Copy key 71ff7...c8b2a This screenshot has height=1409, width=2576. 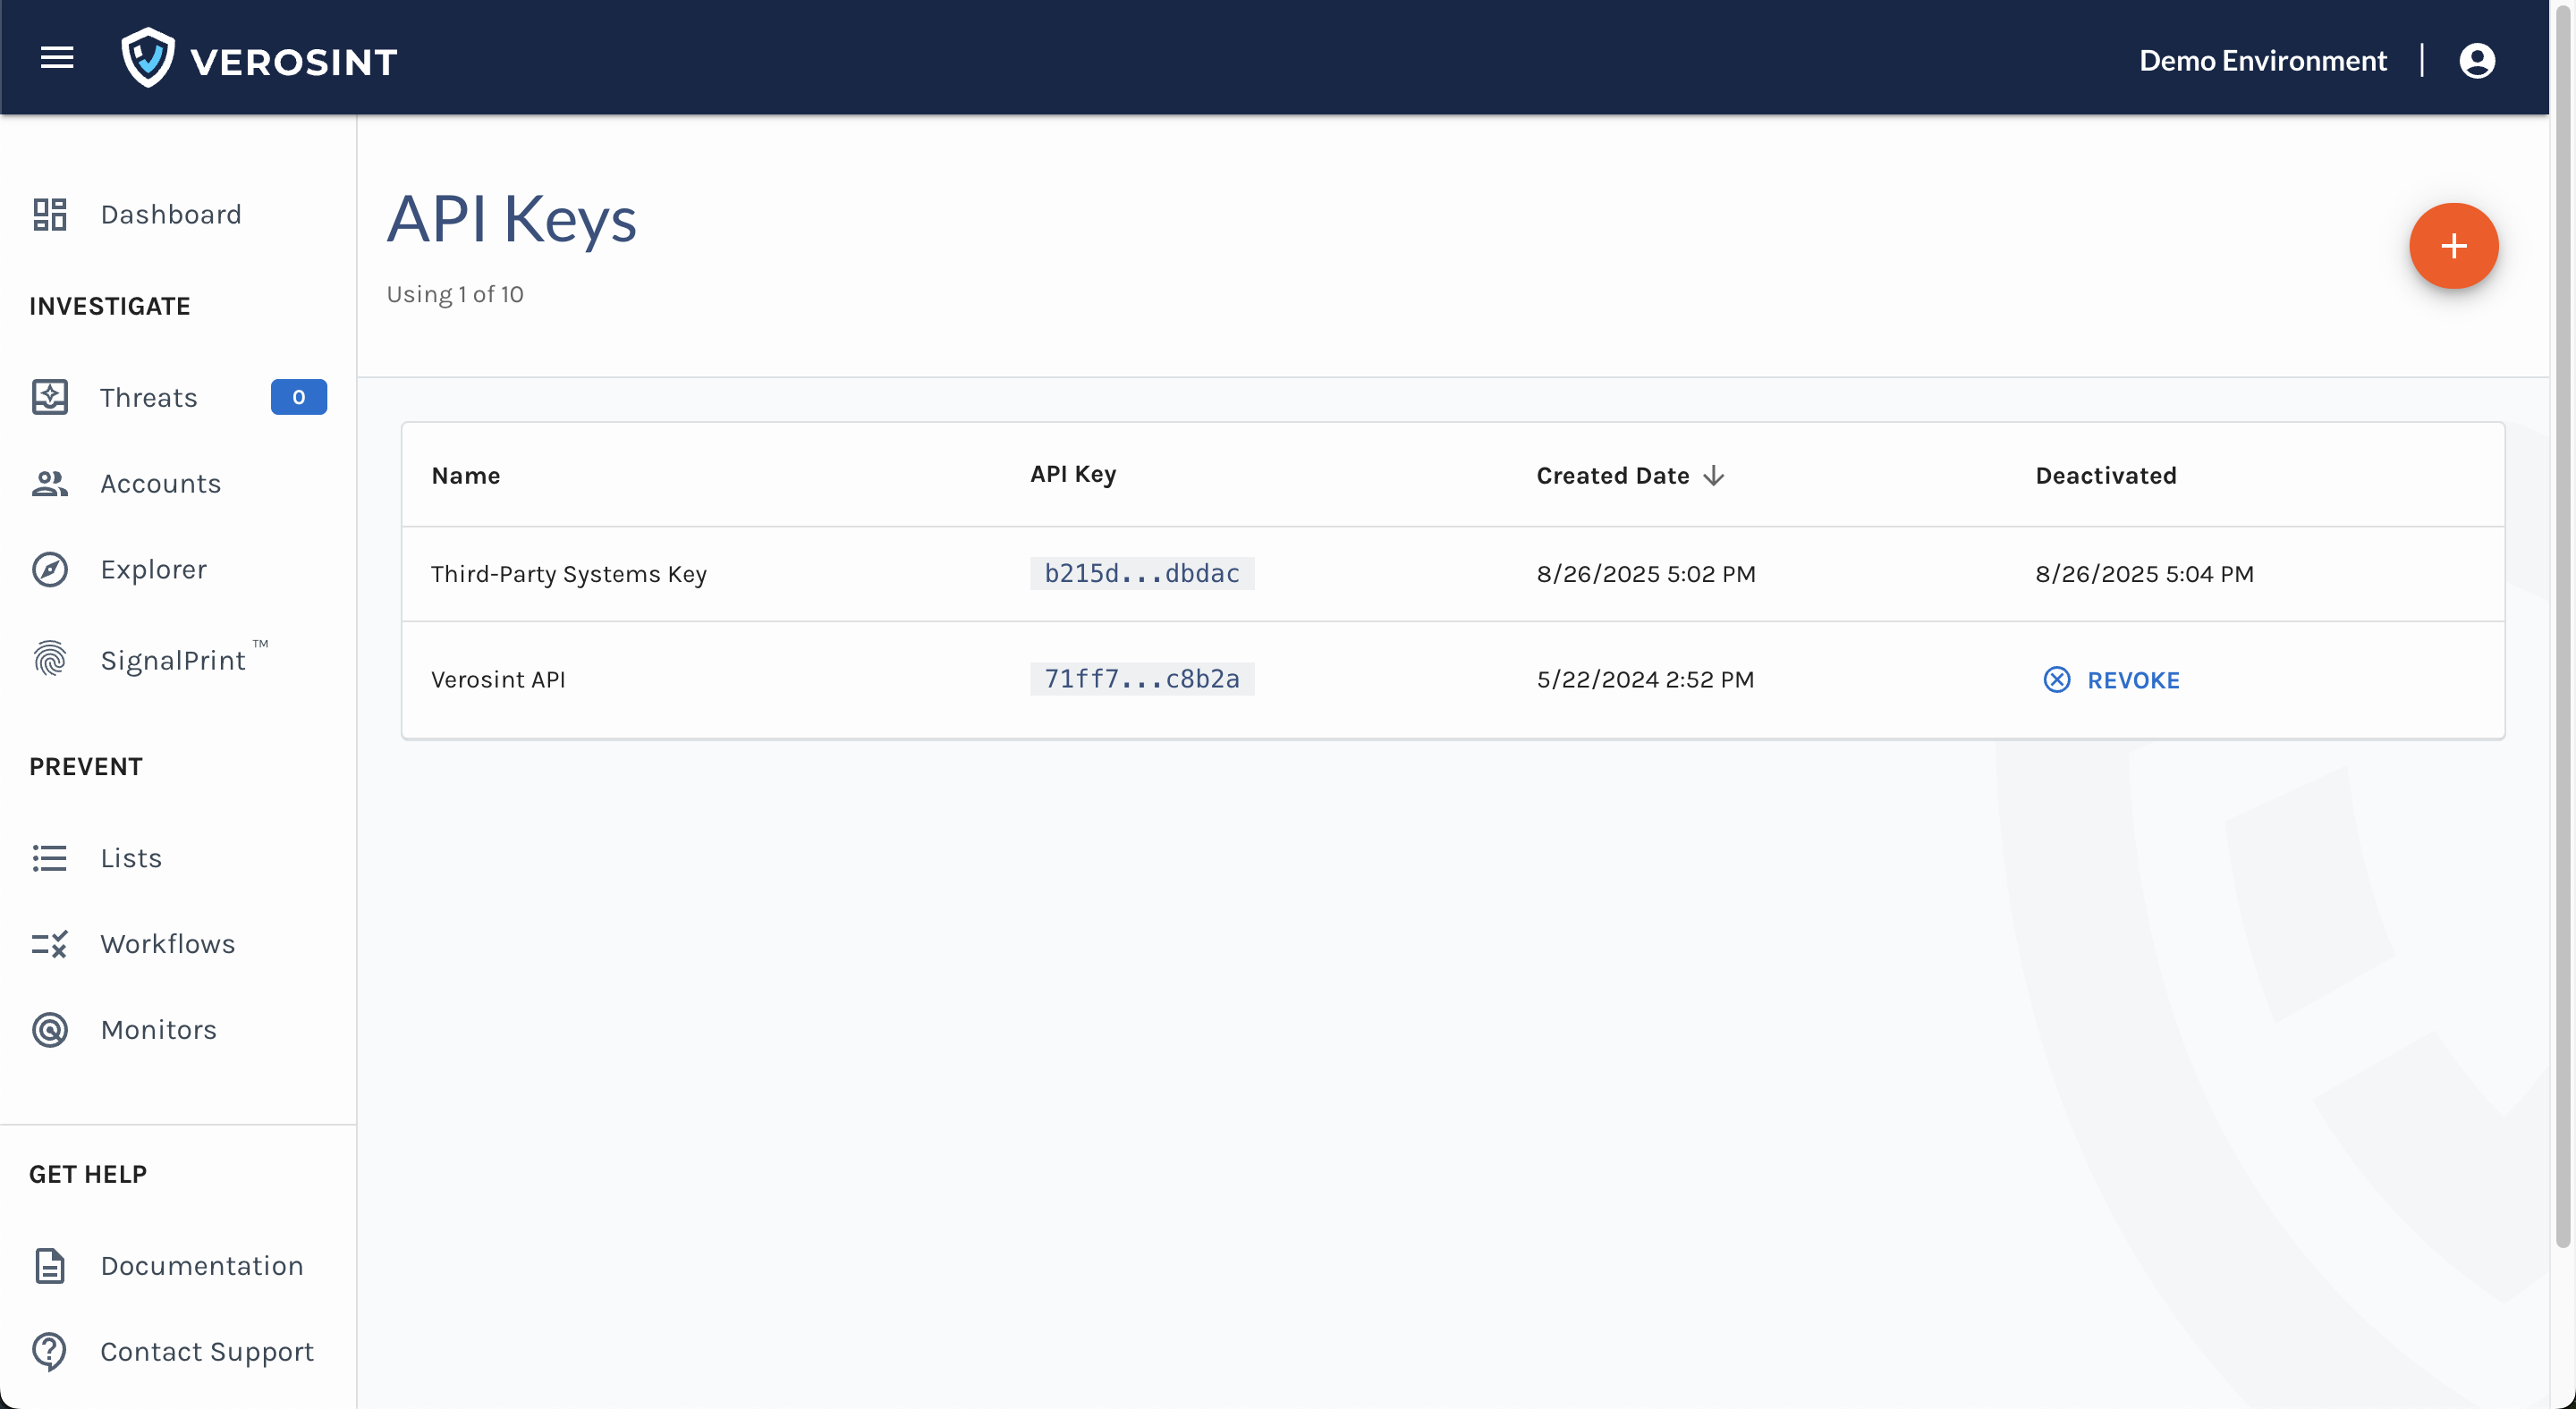pos(1142,679)
